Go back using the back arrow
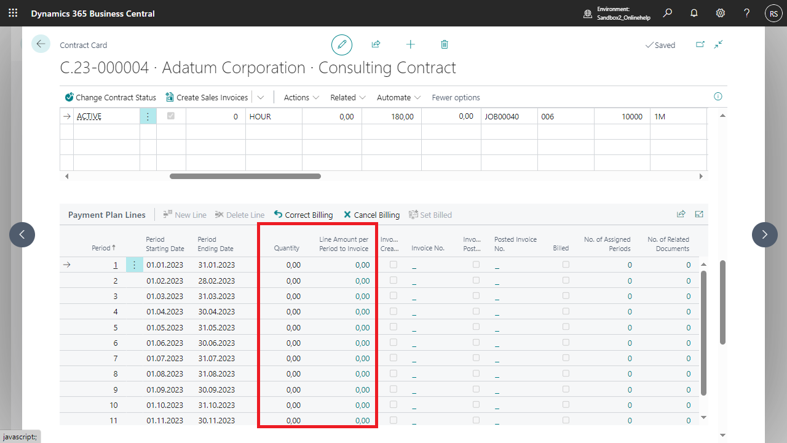The height and width of the screenshot is (443, 787). click(x=41, y=44)
